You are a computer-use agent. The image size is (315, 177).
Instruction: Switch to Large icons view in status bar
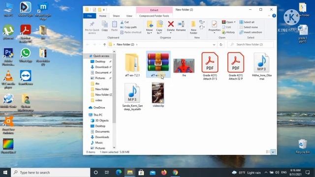(273, 152)
